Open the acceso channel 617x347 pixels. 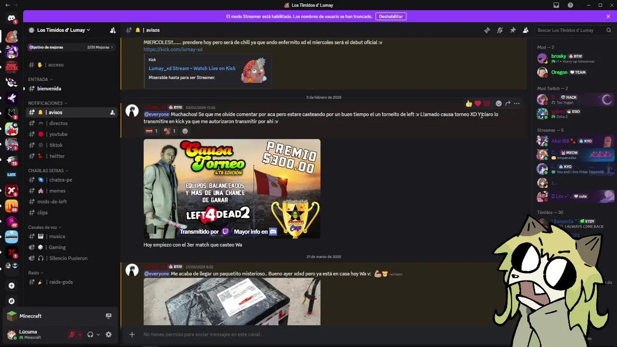pyautogui.click(x=71, y=65)
